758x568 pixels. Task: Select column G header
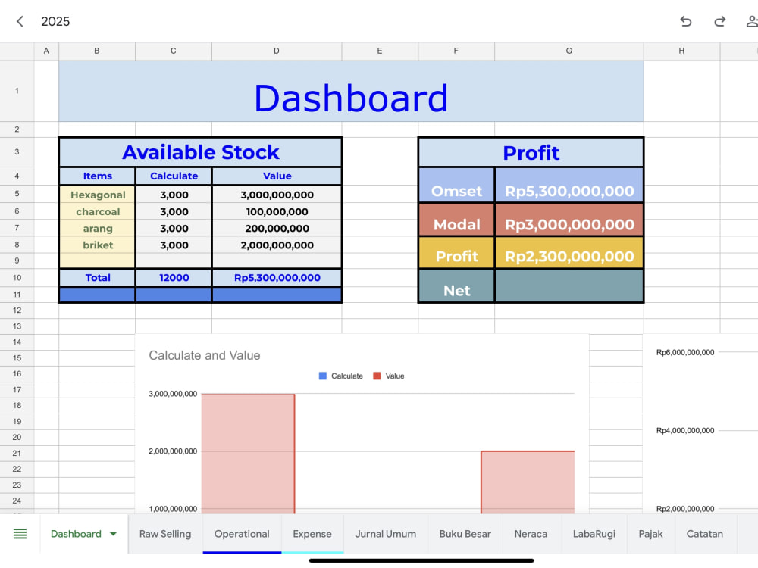569,51
